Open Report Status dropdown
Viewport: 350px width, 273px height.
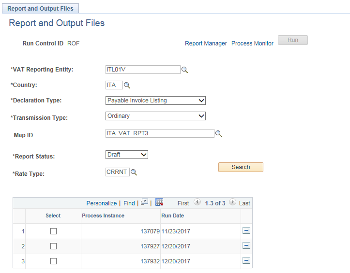127,155
